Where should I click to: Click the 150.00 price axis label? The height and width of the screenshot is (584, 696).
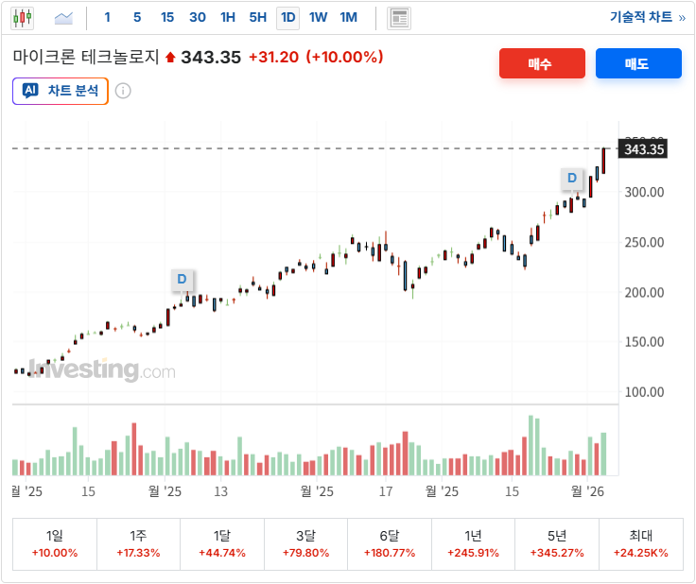(644, 342)
